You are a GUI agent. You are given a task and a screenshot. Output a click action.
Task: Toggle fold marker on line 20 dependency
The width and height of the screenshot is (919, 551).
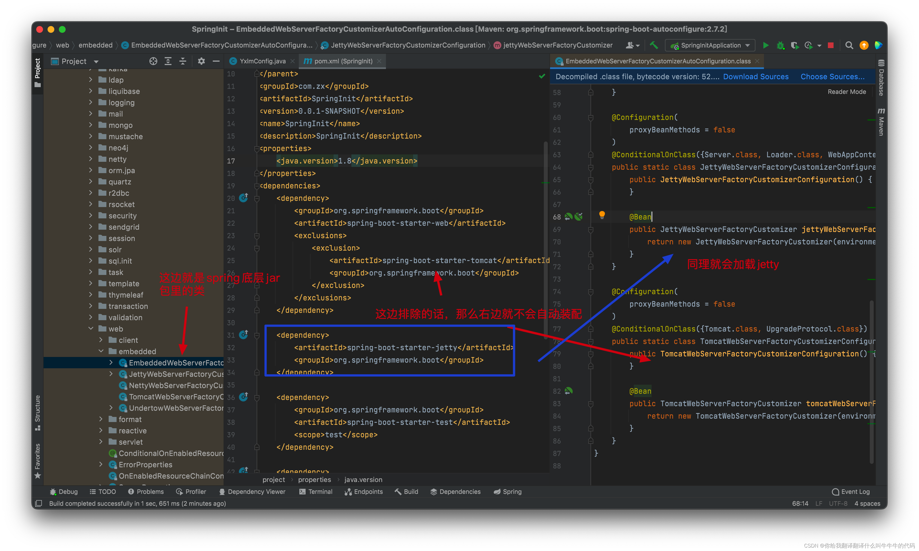pyautogui.click(x=257, y=199)
